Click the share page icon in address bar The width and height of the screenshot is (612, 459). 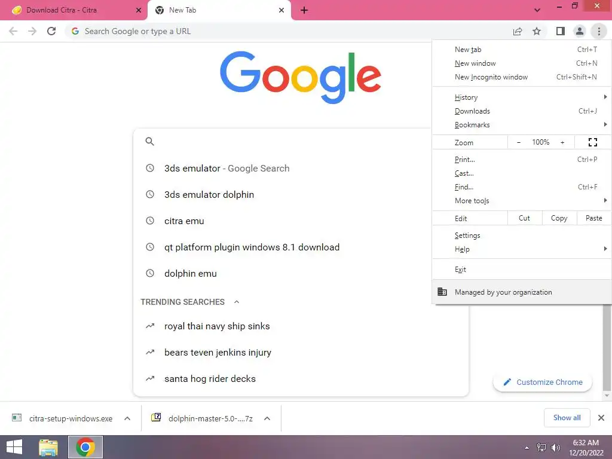pyautogui.click(x=518, y=31)
